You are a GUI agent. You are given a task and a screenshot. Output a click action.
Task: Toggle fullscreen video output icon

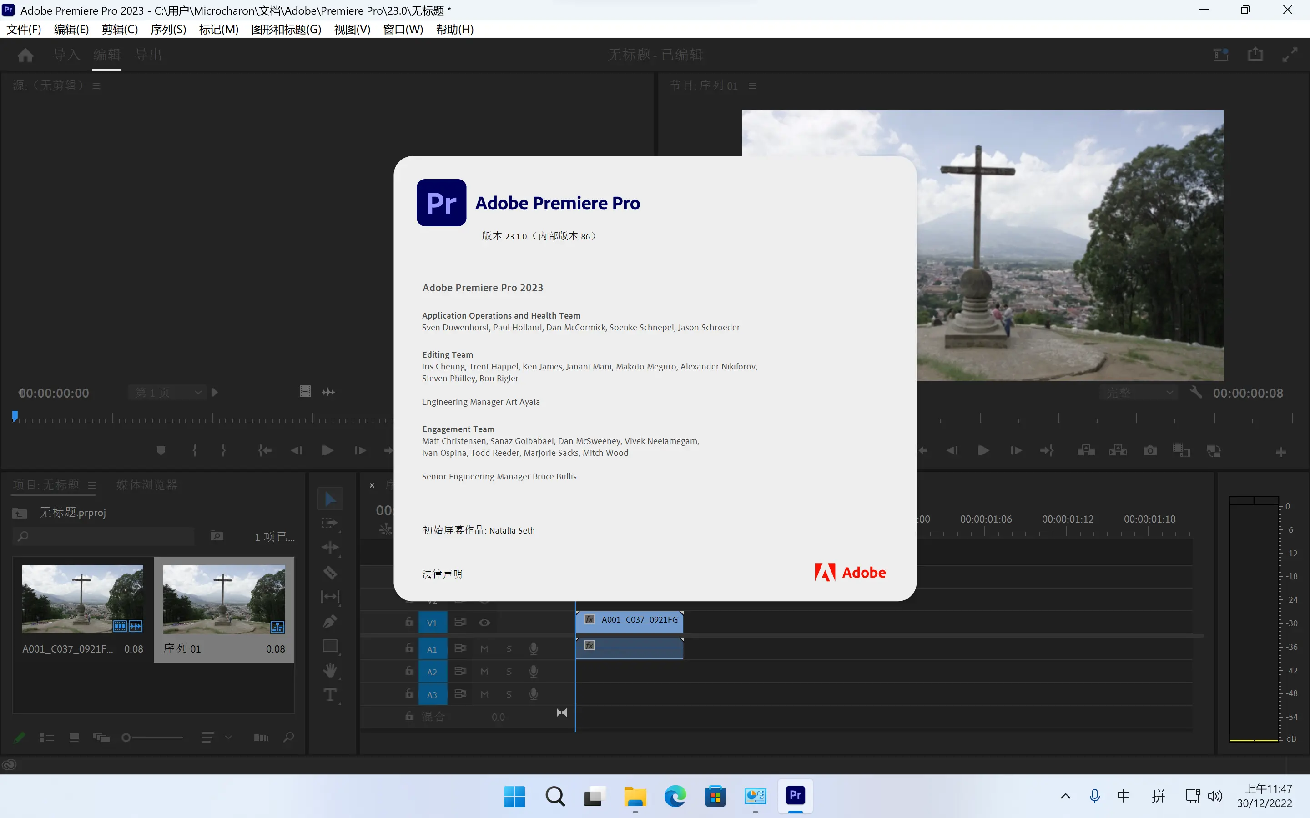pos(1290,55)
